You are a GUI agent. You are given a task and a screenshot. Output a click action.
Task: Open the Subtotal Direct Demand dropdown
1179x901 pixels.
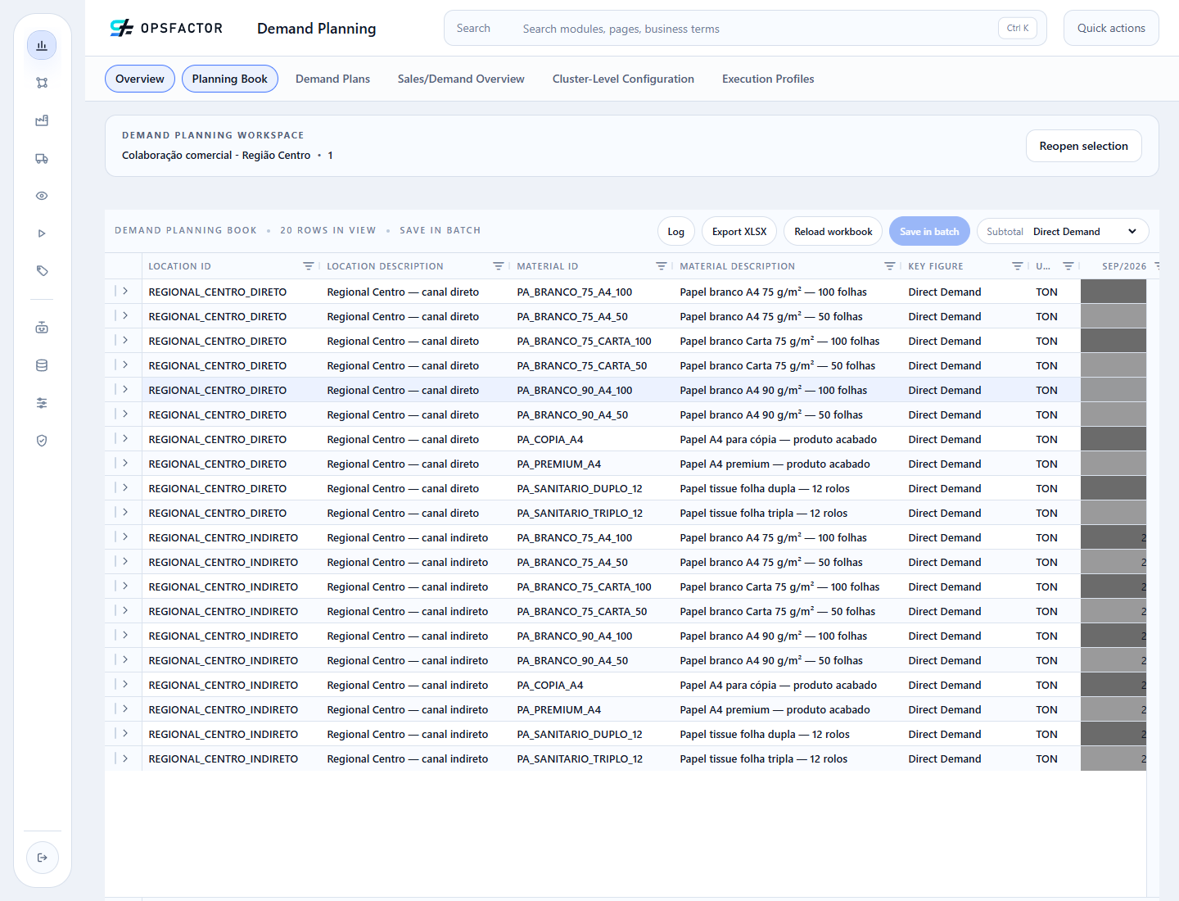coord(1063,232)
